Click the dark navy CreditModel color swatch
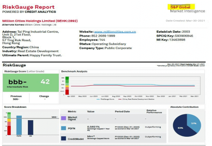Screen dimensions: 212x146 coord(64,138)
